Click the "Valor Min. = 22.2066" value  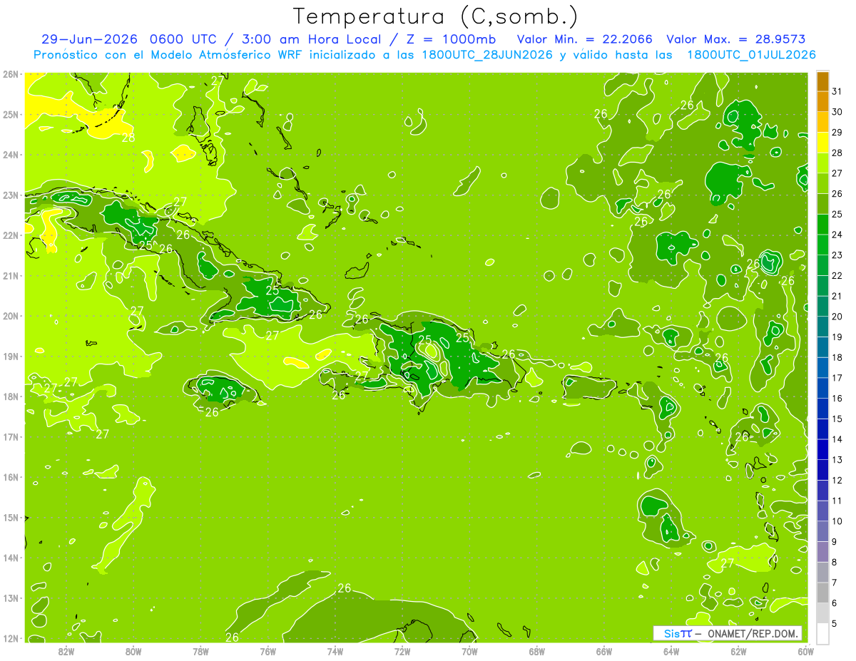pyautogui.click(x=584, y=39)
